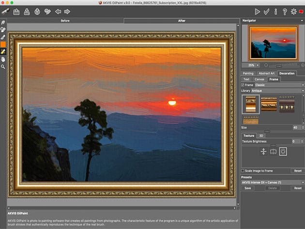Open program info with the i icon
305x229 pixels.
click(x=275, y=11)
